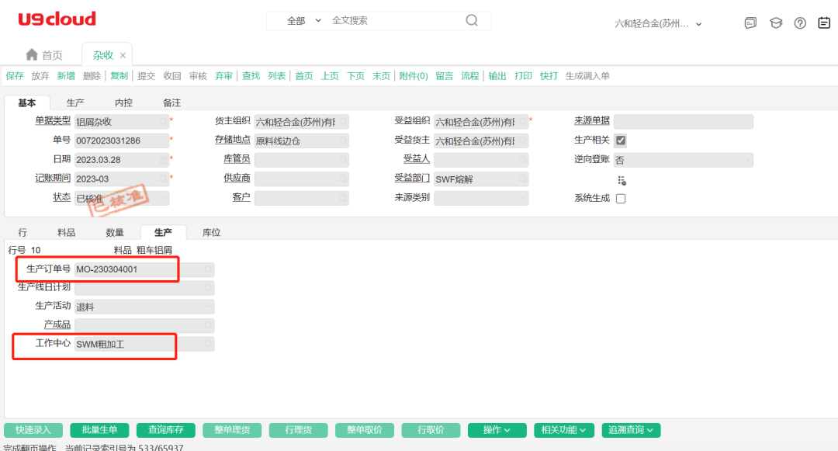838x451 pixels.
Task: Open lookup icon in 货主组织 field
Action: 343,122
